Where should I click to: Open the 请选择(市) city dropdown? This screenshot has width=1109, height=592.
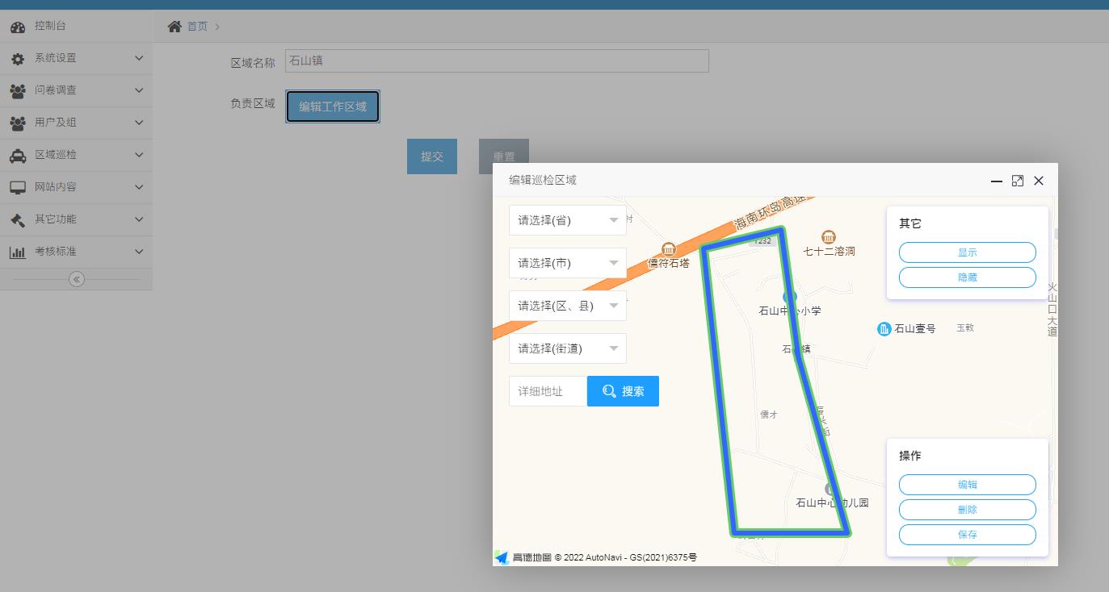(x=568, y=263)
